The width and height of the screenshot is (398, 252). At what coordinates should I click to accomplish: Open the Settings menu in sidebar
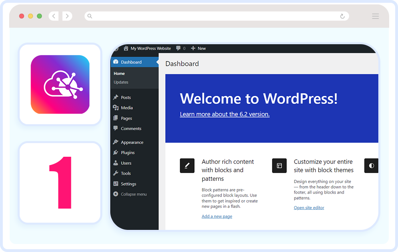(x=128, y=184)
